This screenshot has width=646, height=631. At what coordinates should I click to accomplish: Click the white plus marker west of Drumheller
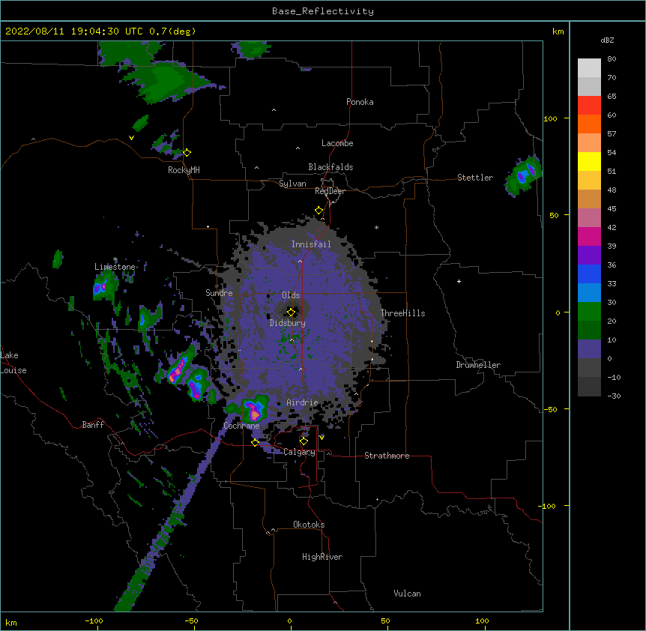[x=459, y=281]
